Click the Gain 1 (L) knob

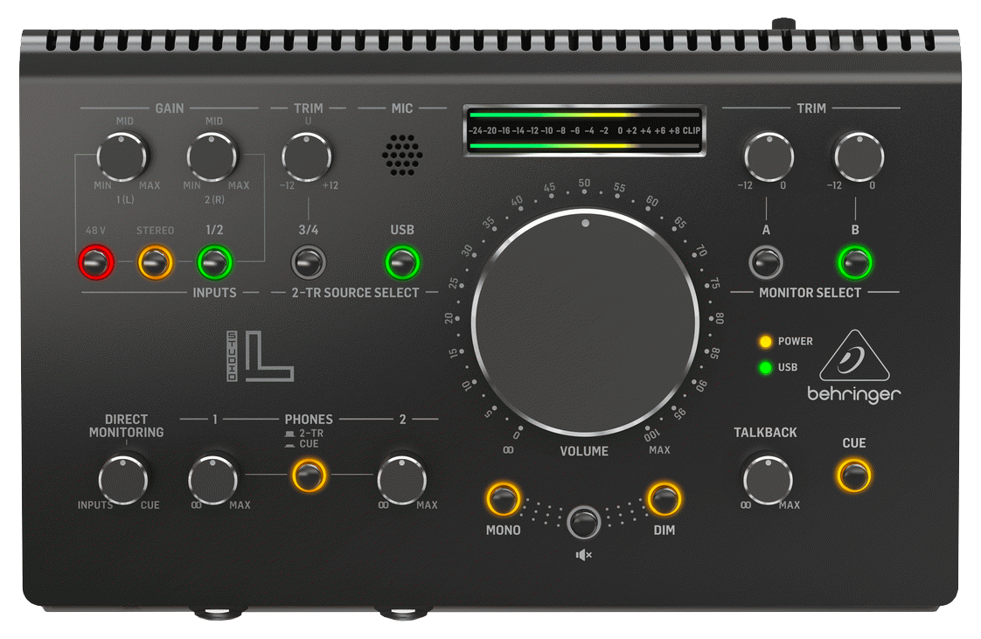122,156
